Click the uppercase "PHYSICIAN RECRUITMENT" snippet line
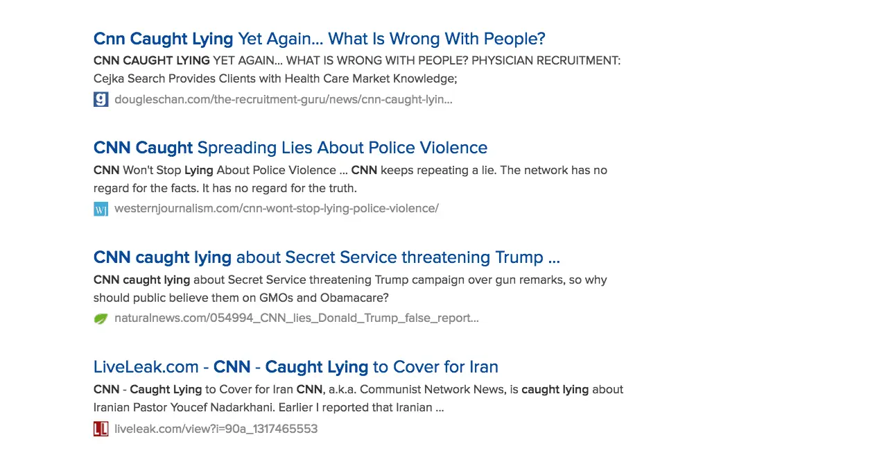 pos(356,60)
